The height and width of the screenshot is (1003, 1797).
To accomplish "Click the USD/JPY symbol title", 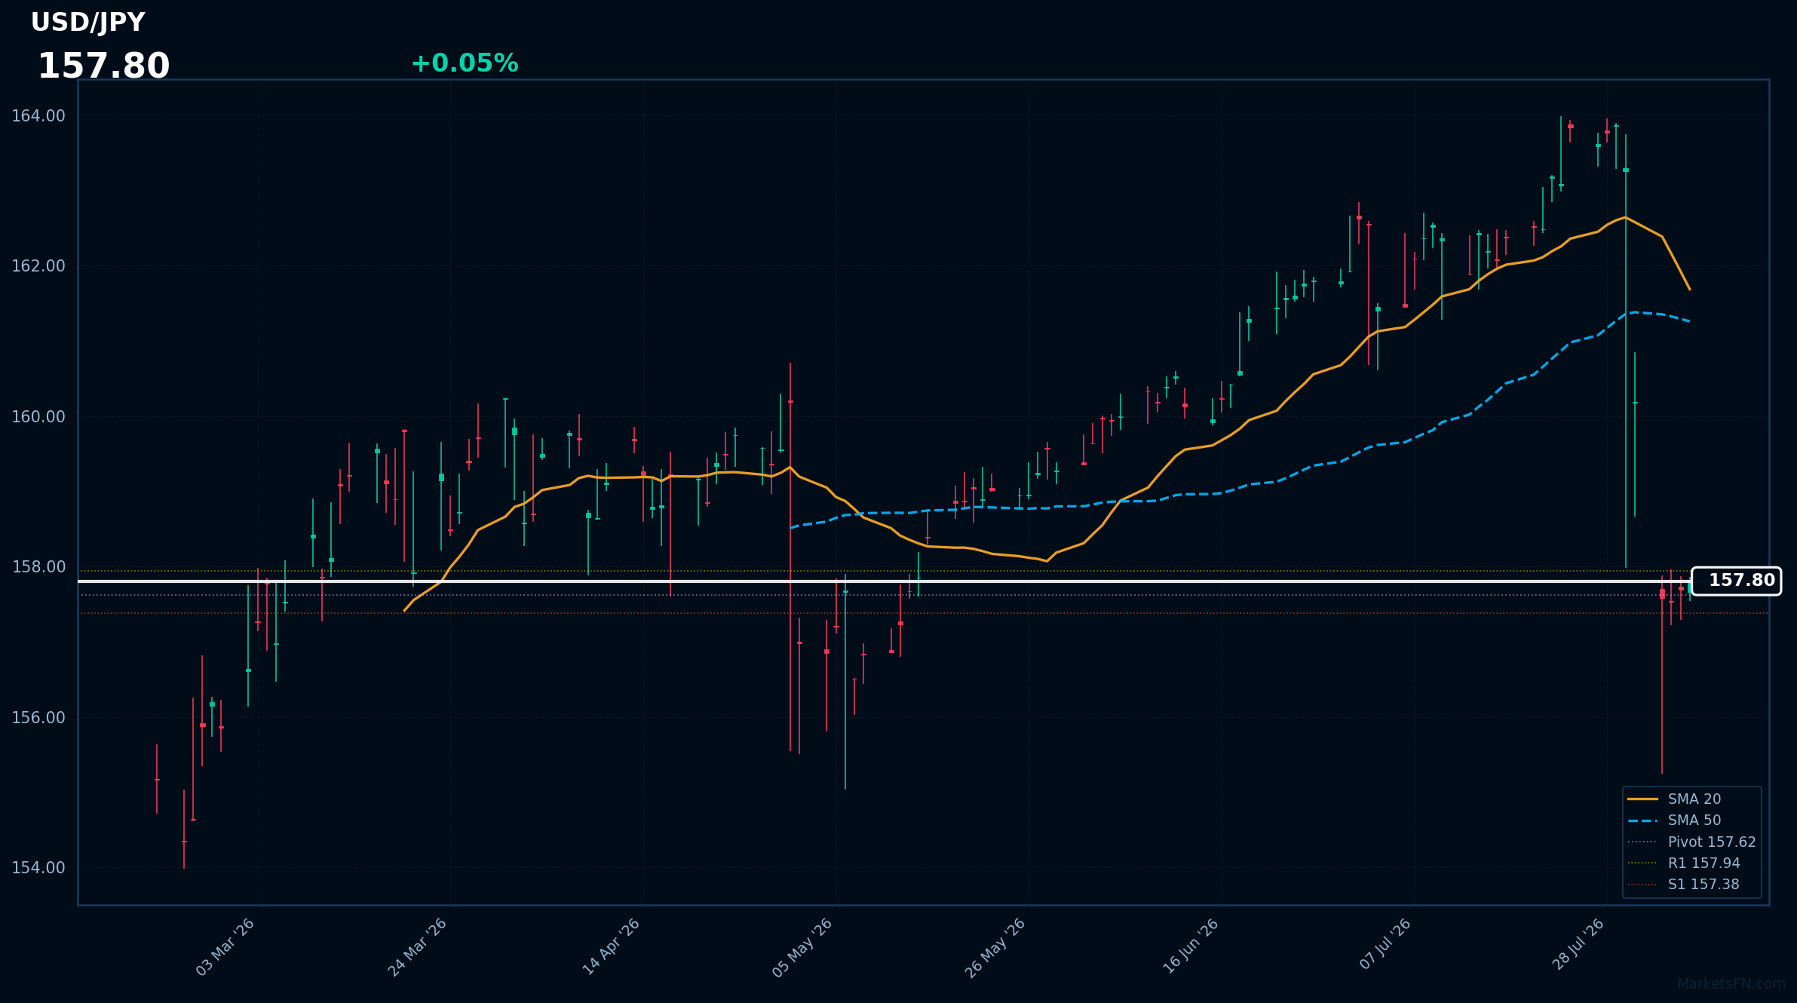I will (x=87, y=23).
